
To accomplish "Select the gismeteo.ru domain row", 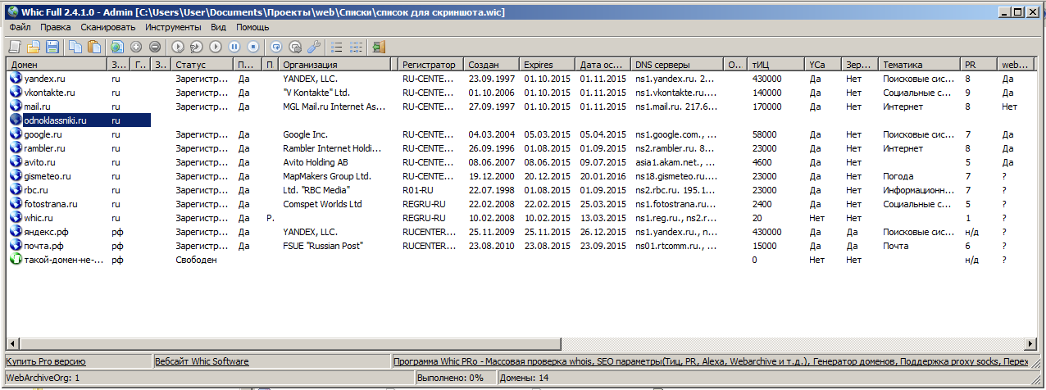I will pyautogui.click(x=48, y=176).
